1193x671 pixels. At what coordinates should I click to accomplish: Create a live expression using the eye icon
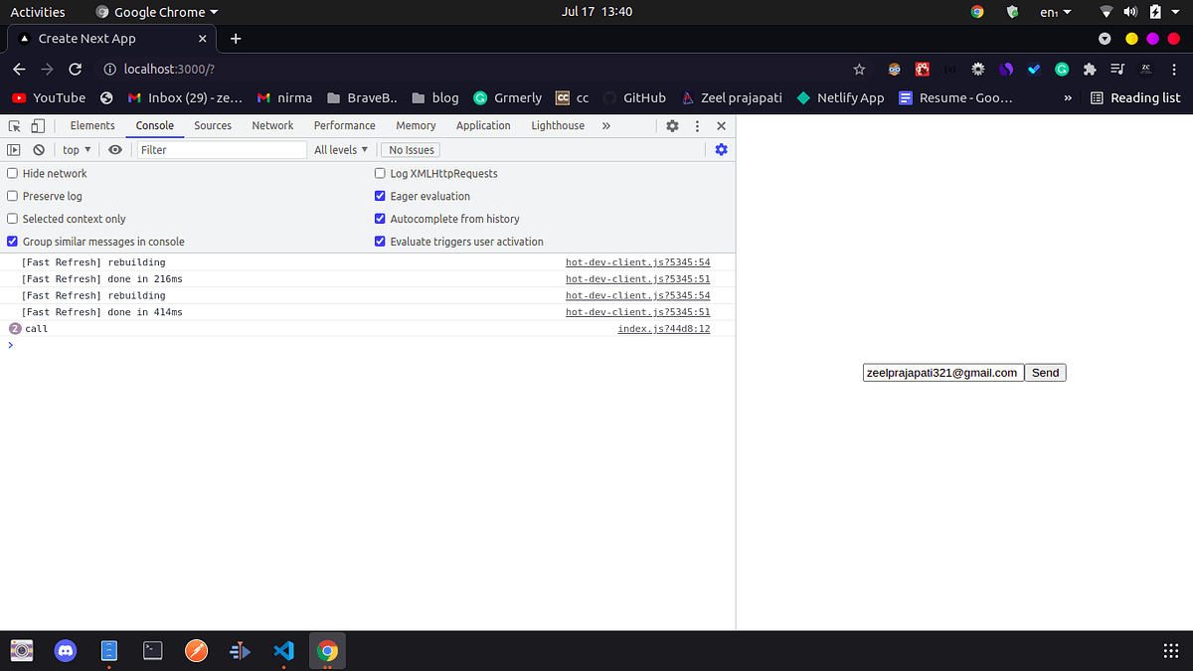point(115,150)
